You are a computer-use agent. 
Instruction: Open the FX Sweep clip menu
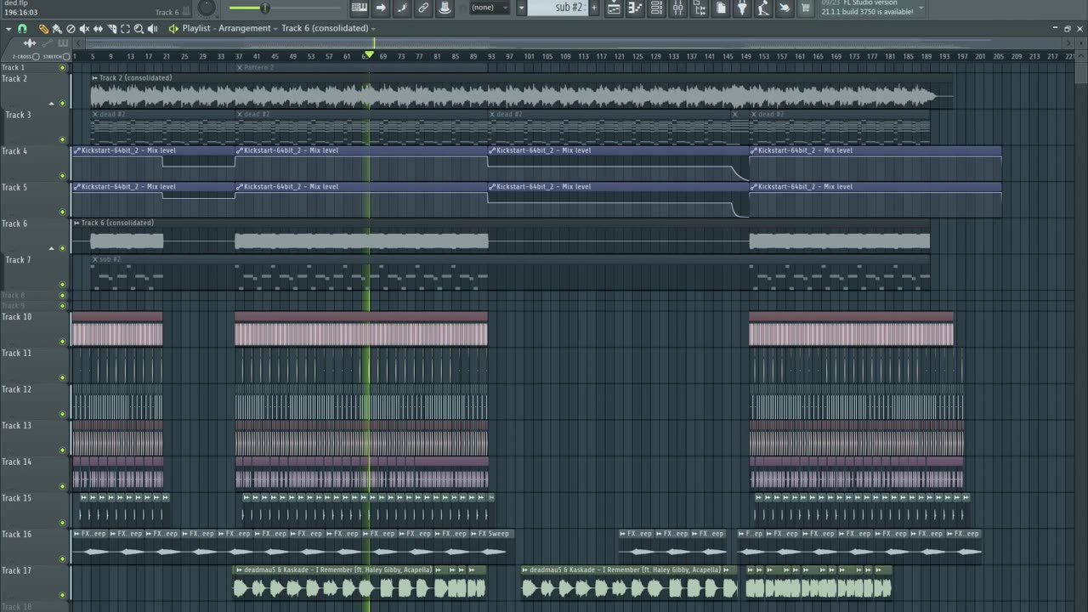[x=474, y=534]
